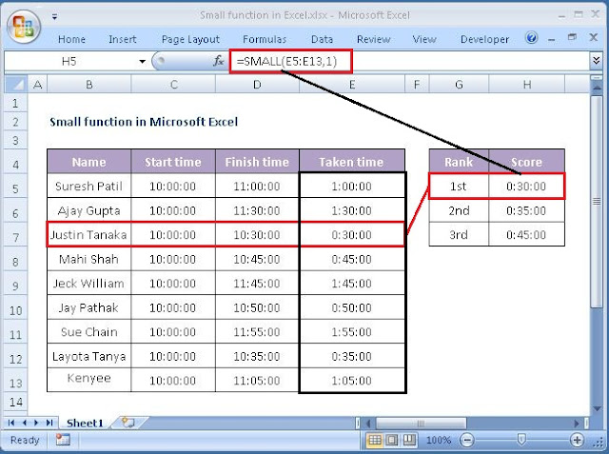Viewport: 609px width, 454px height.
Task: Click the Name Box showing H5
Action: point(69,61)
